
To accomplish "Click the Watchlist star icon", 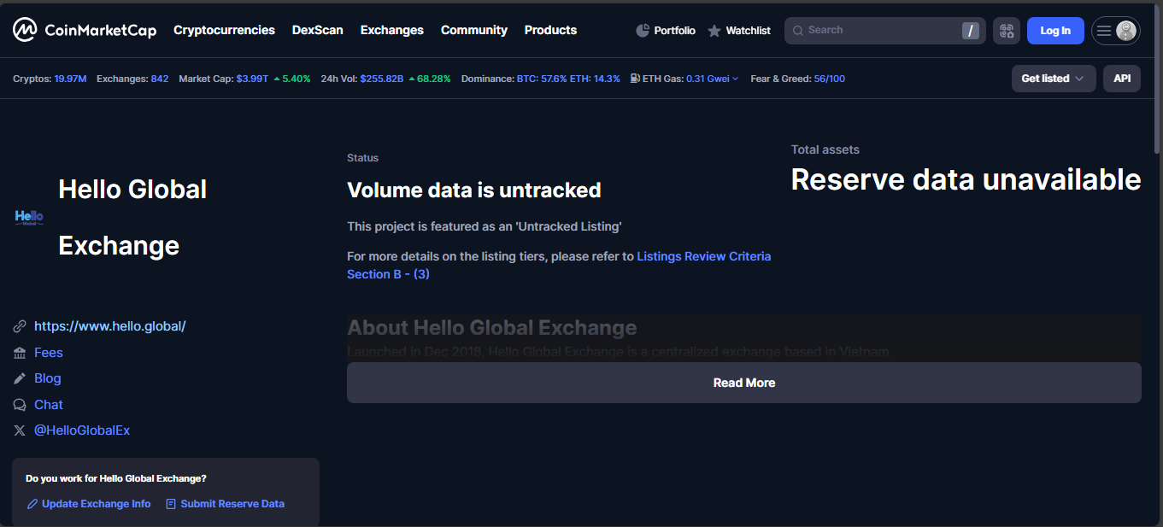I will point(714,31).
